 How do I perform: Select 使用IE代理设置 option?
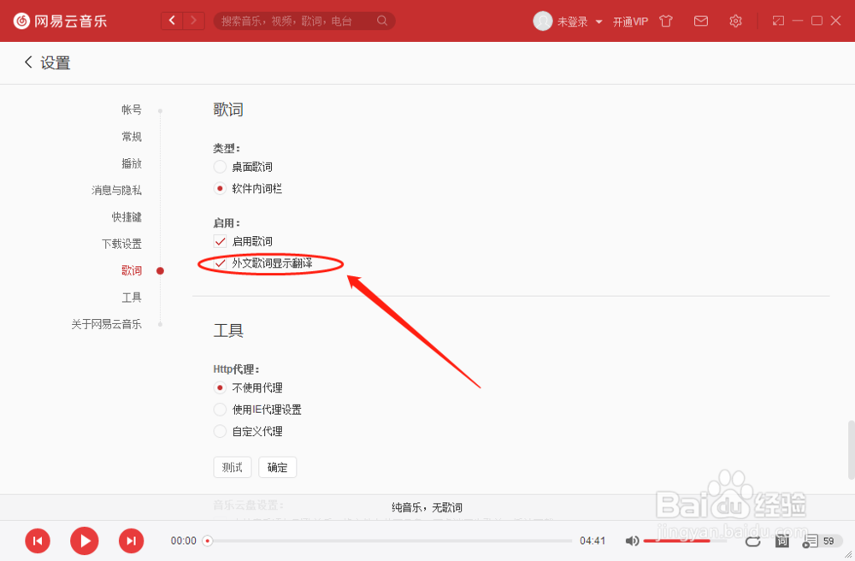coord(220,410)
